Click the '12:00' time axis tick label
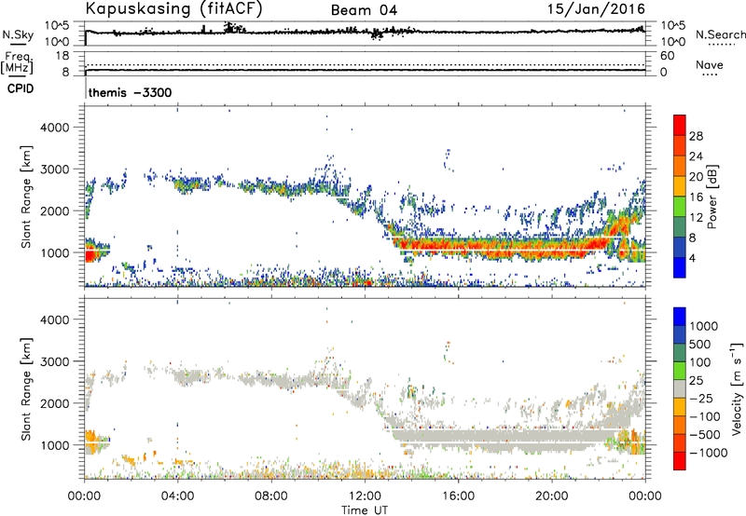746x516 pixels. click(x=365, y=496)
